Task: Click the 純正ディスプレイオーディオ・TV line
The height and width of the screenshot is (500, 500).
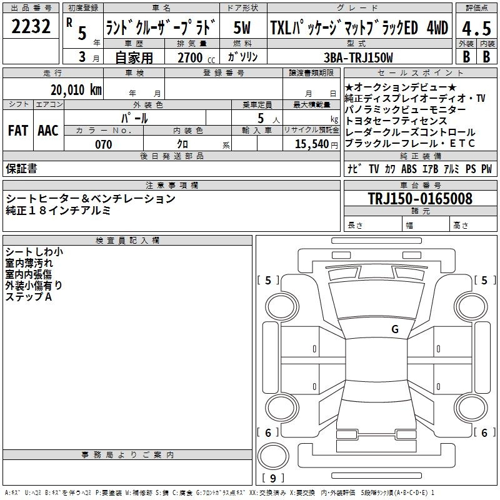Action: click(415, 98)
